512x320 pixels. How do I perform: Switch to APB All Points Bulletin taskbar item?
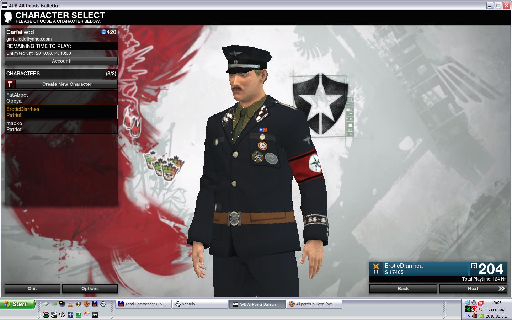[x=257, y=304]
